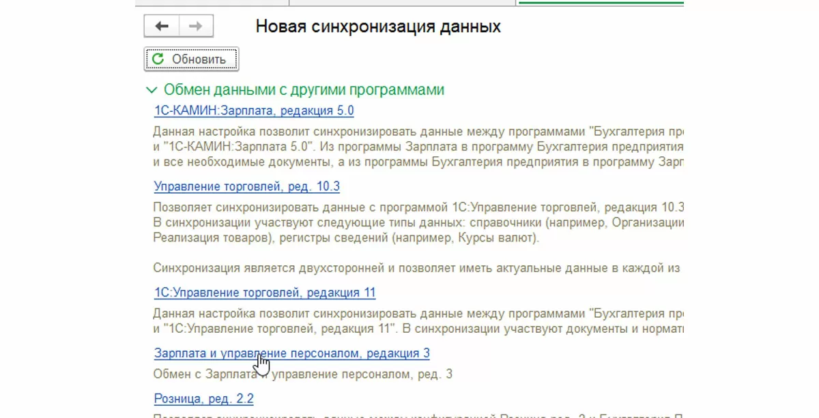
Task: Go forward with the right arrow button
Action: (x=196, y=27)
